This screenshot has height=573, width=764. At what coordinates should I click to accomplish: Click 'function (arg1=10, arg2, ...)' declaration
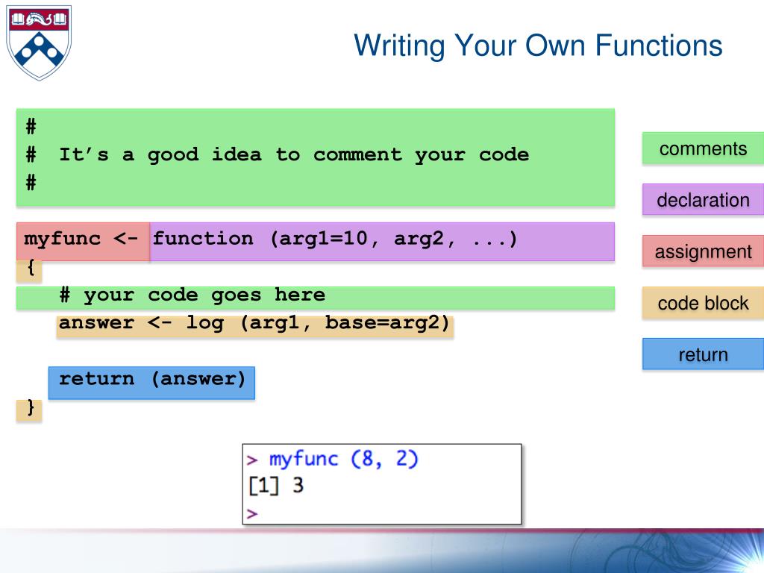coord(335,239)
